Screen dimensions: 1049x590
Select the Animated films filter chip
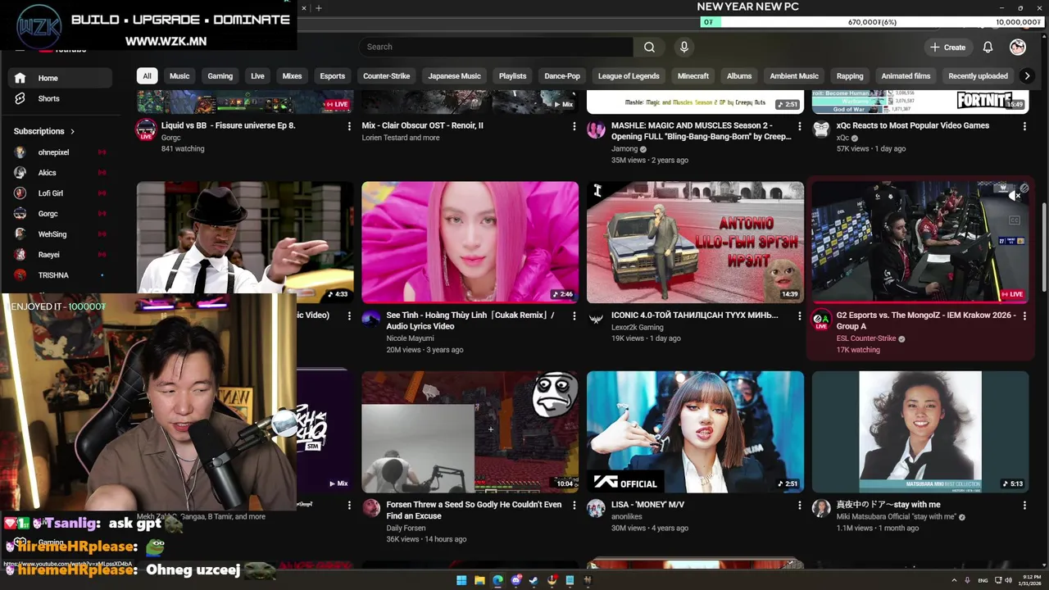tap(906, 76)
